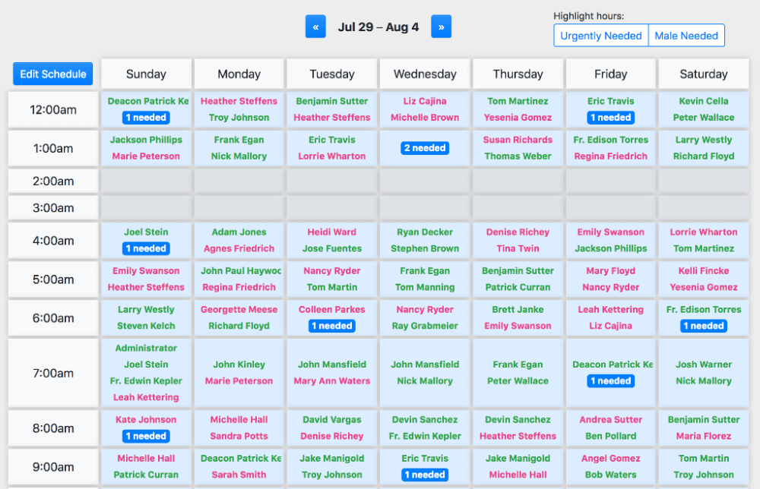
Task: Go to previous week with « arrow
Action: 315,27
